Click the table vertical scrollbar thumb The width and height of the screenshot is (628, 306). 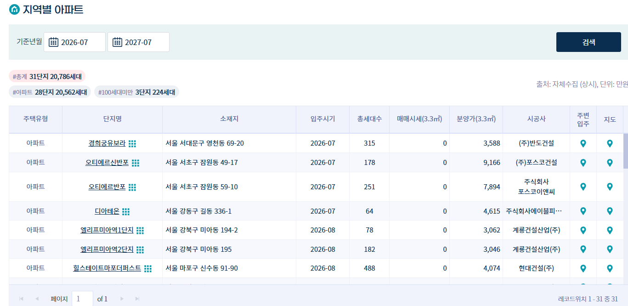click(x=625, y=151)
